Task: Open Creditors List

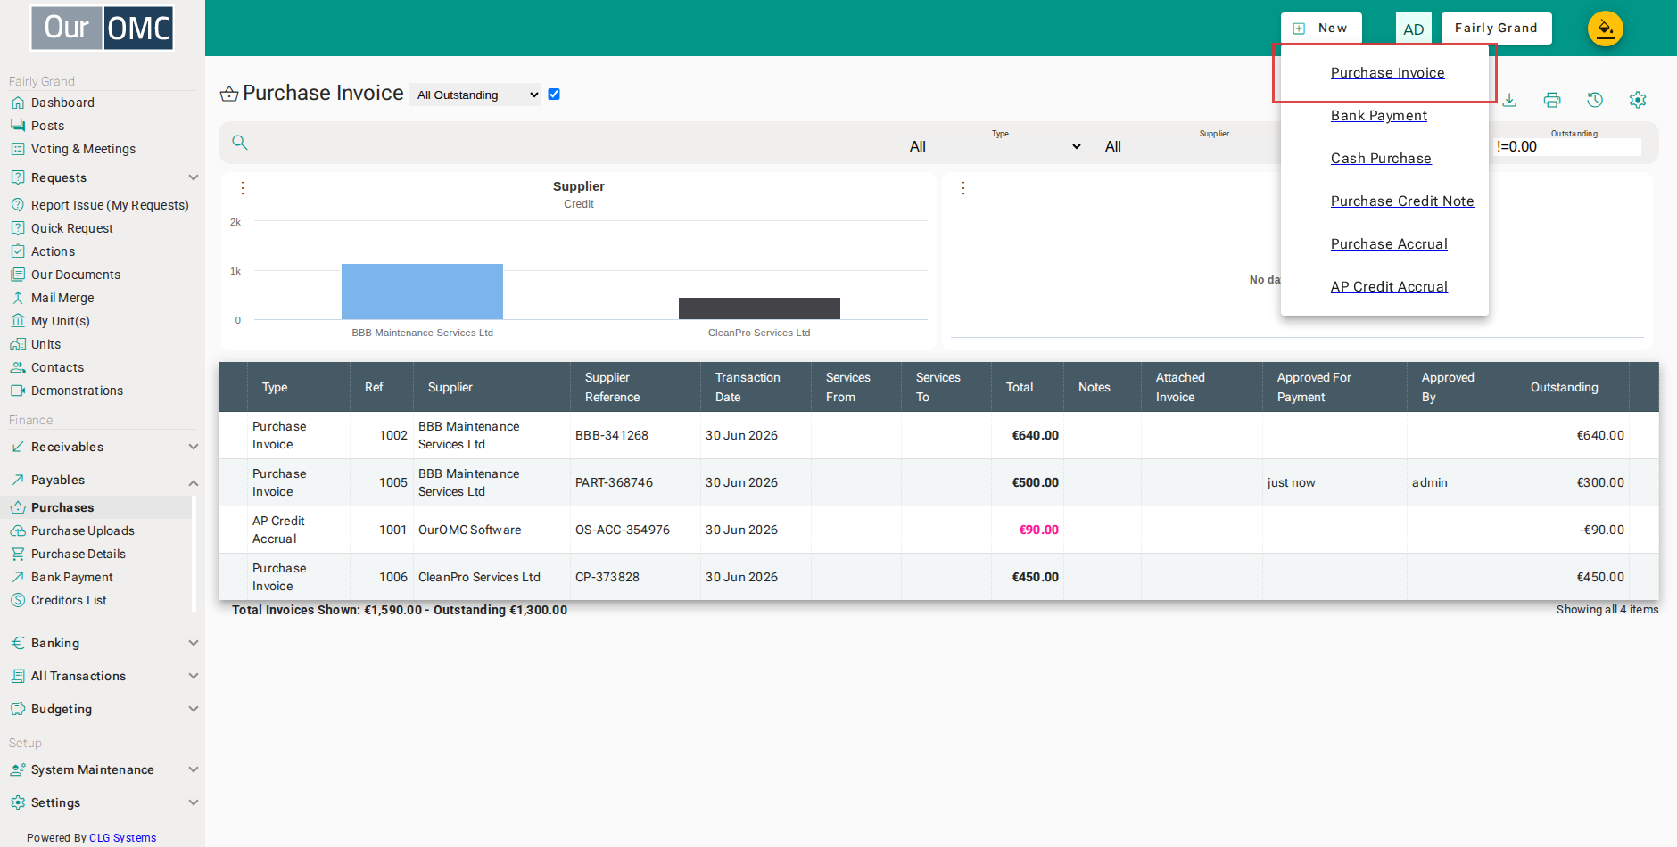Action: coord(69,600)
